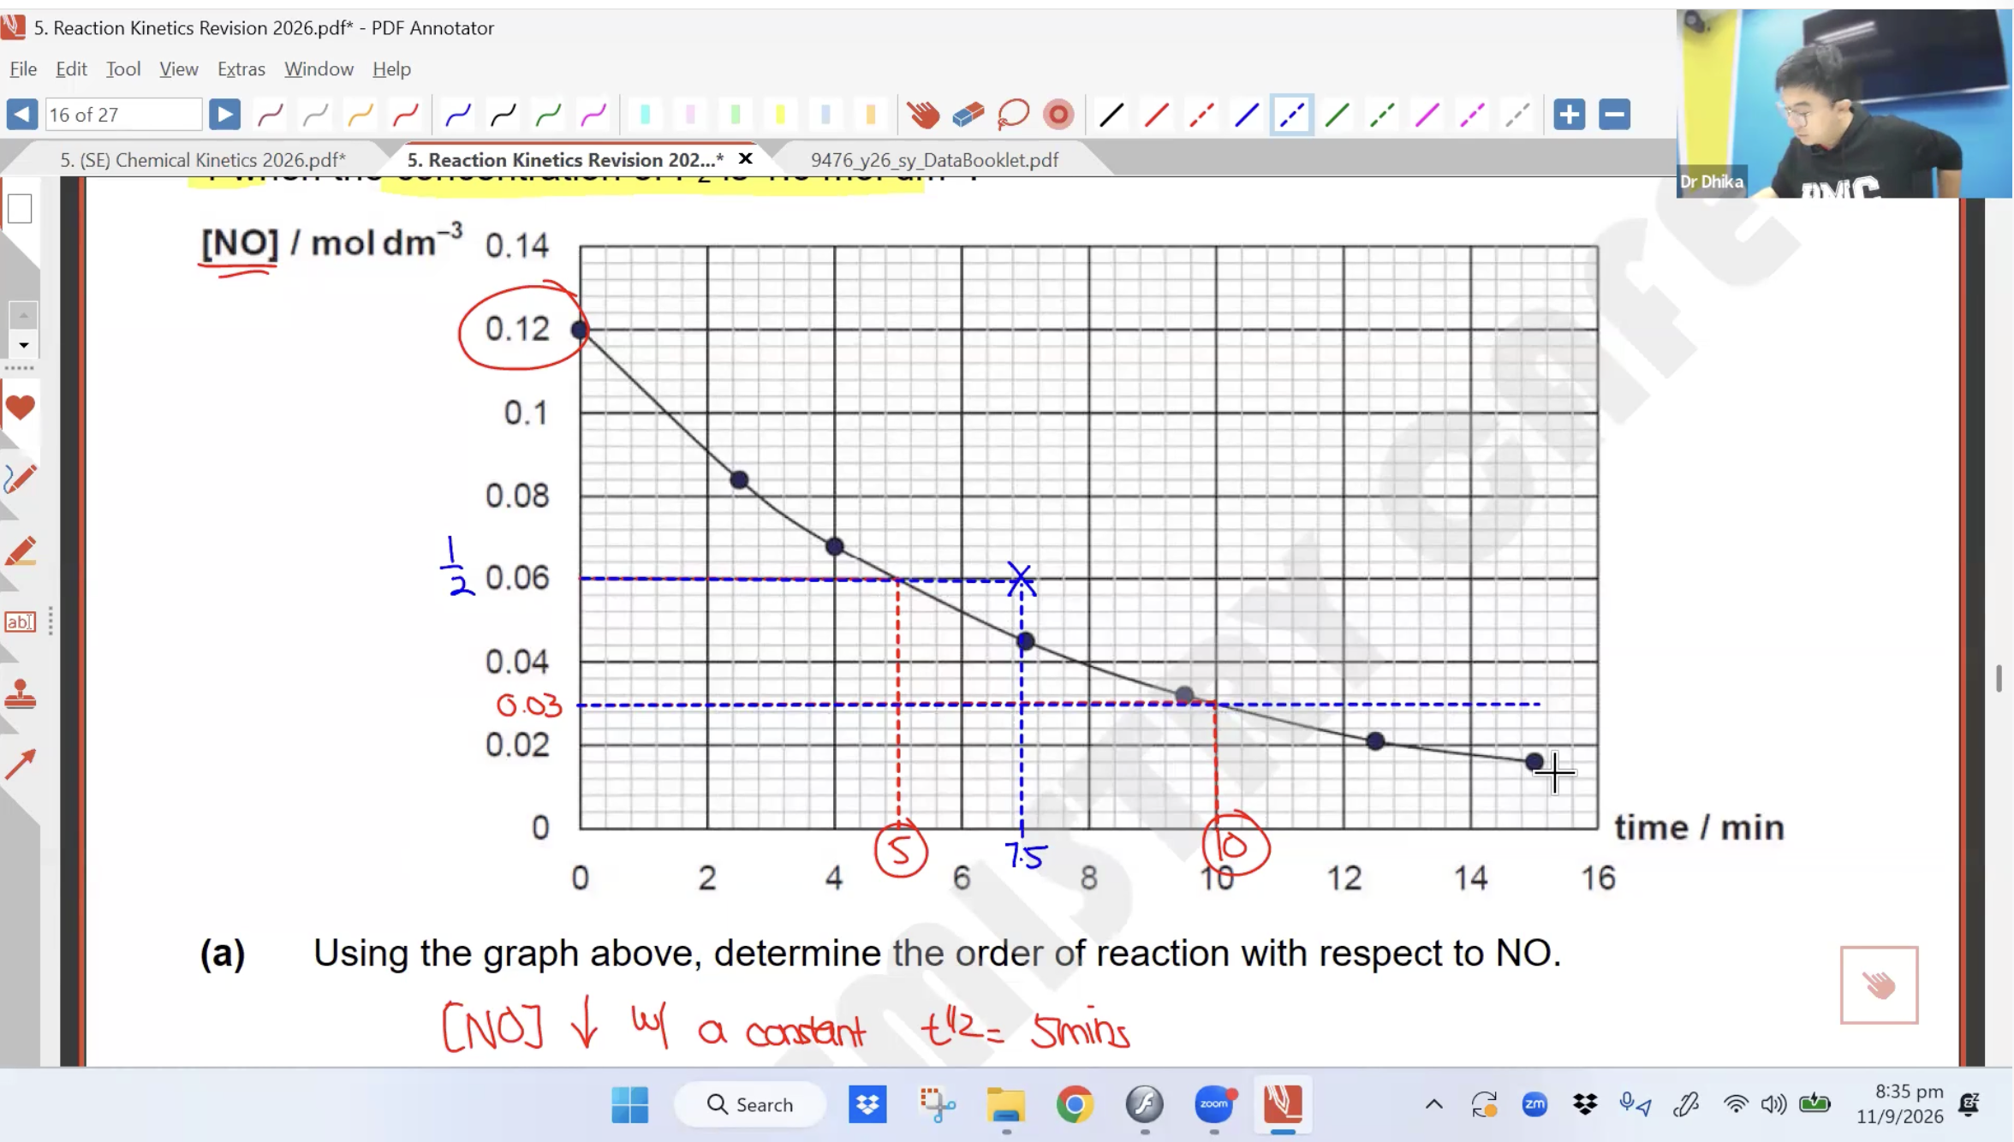Select the dashed red line tool
This screenshot has width=2014, height=1142.
[x=1201, y=115]
